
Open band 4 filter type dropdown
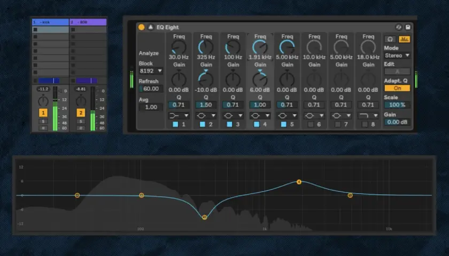pyautogui.click(x=260, y=115)
